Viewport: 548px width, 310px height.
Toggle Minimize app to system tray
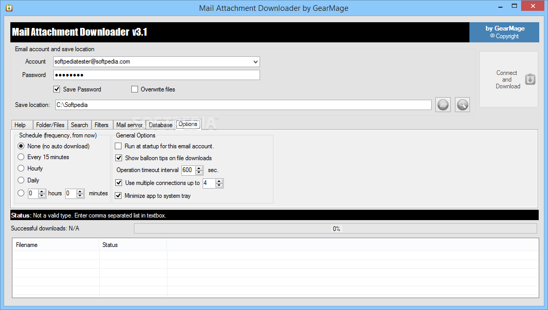coord(118,196)
